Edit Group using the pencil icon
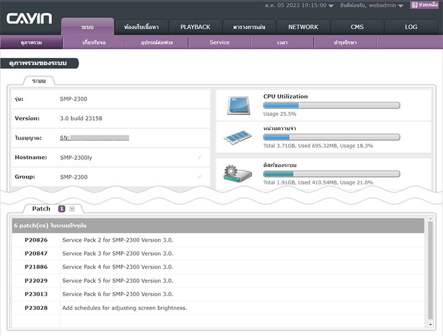Image resolution: width=443 pixels, height=336 pixels. 200,177
